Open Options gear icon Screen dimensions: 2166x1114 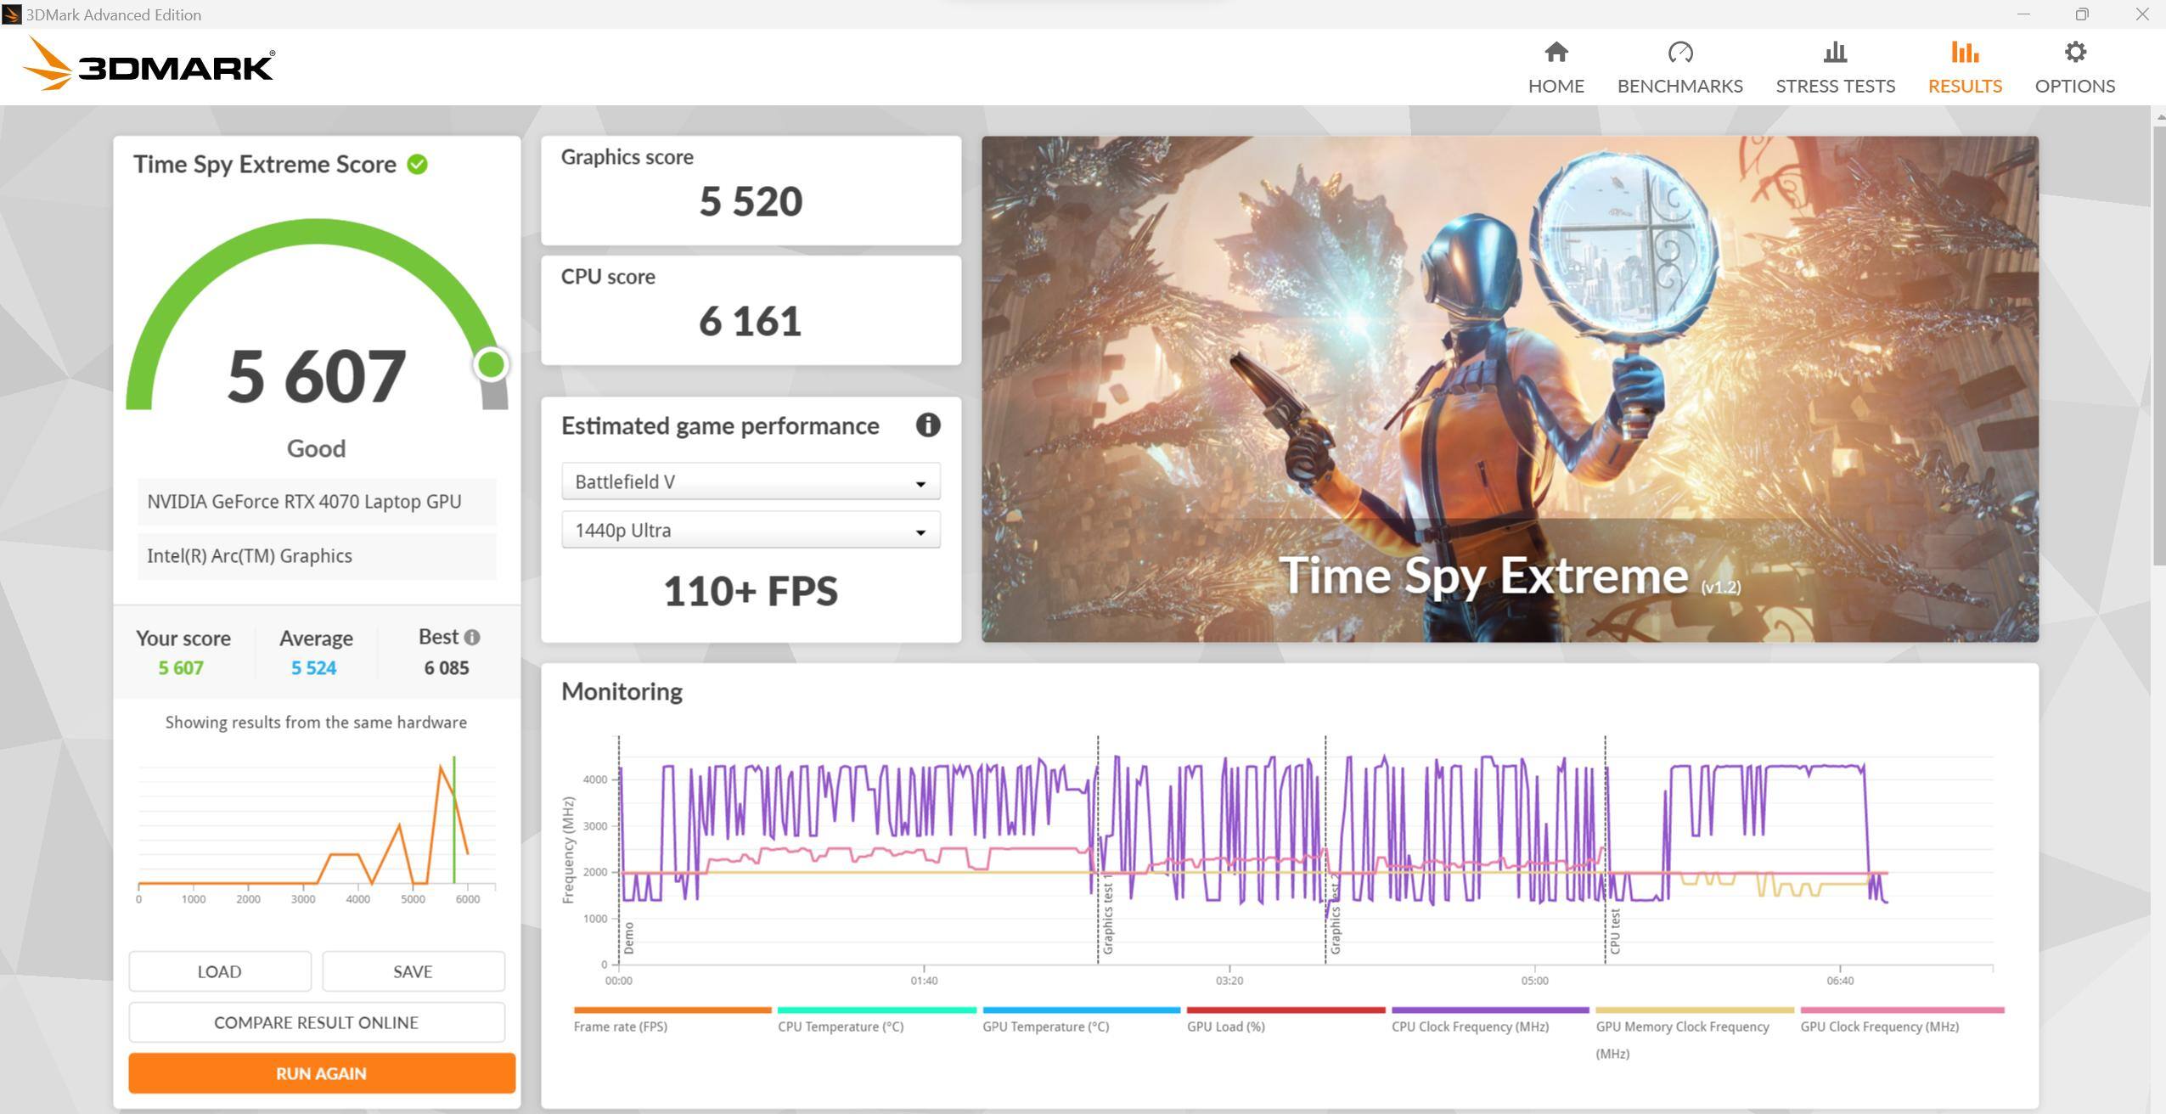click(2074, 53)
